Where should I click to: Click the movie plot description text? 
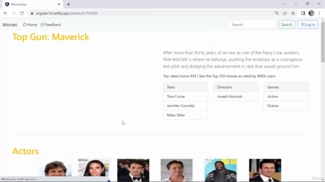coord(233,60)
